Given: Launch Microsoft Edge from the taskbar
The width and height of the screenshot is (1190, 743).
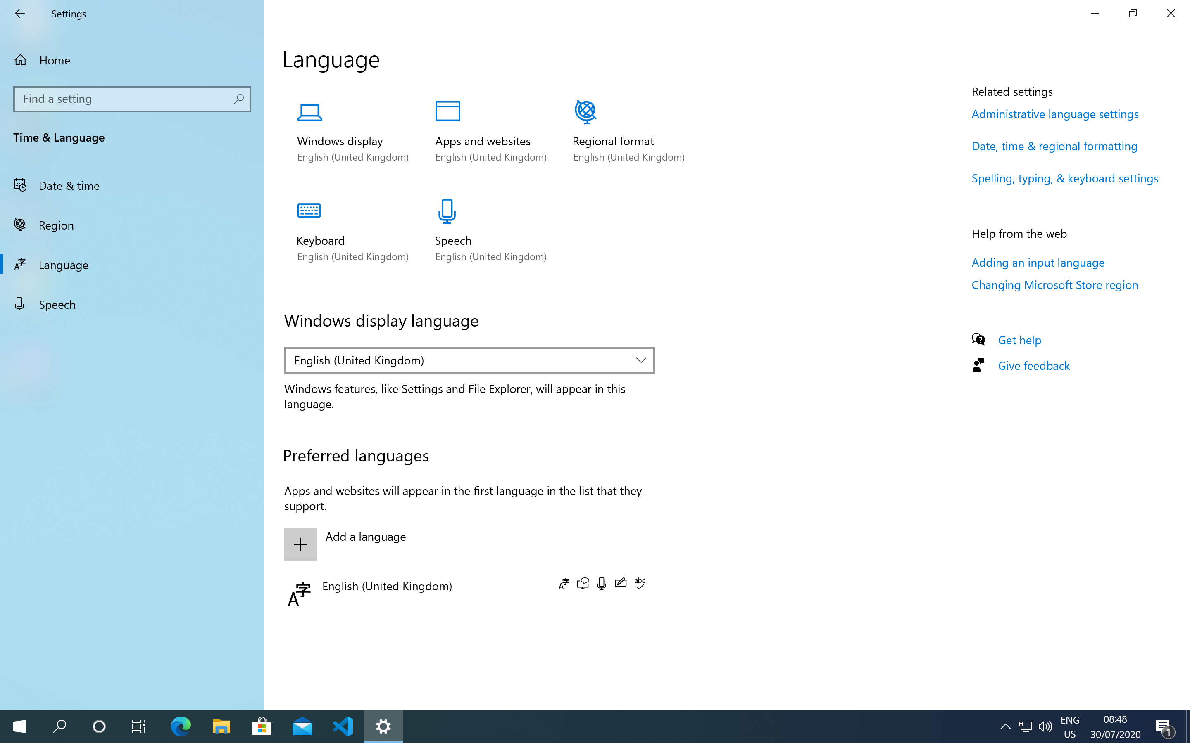Looking at the screenshot, I should click(181, 726).
